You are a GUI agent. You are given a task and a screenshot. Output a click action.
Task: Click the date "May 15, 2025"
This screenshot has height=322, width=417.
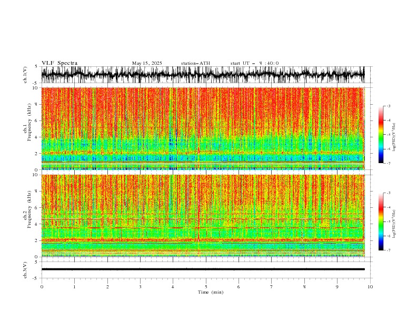147,63
